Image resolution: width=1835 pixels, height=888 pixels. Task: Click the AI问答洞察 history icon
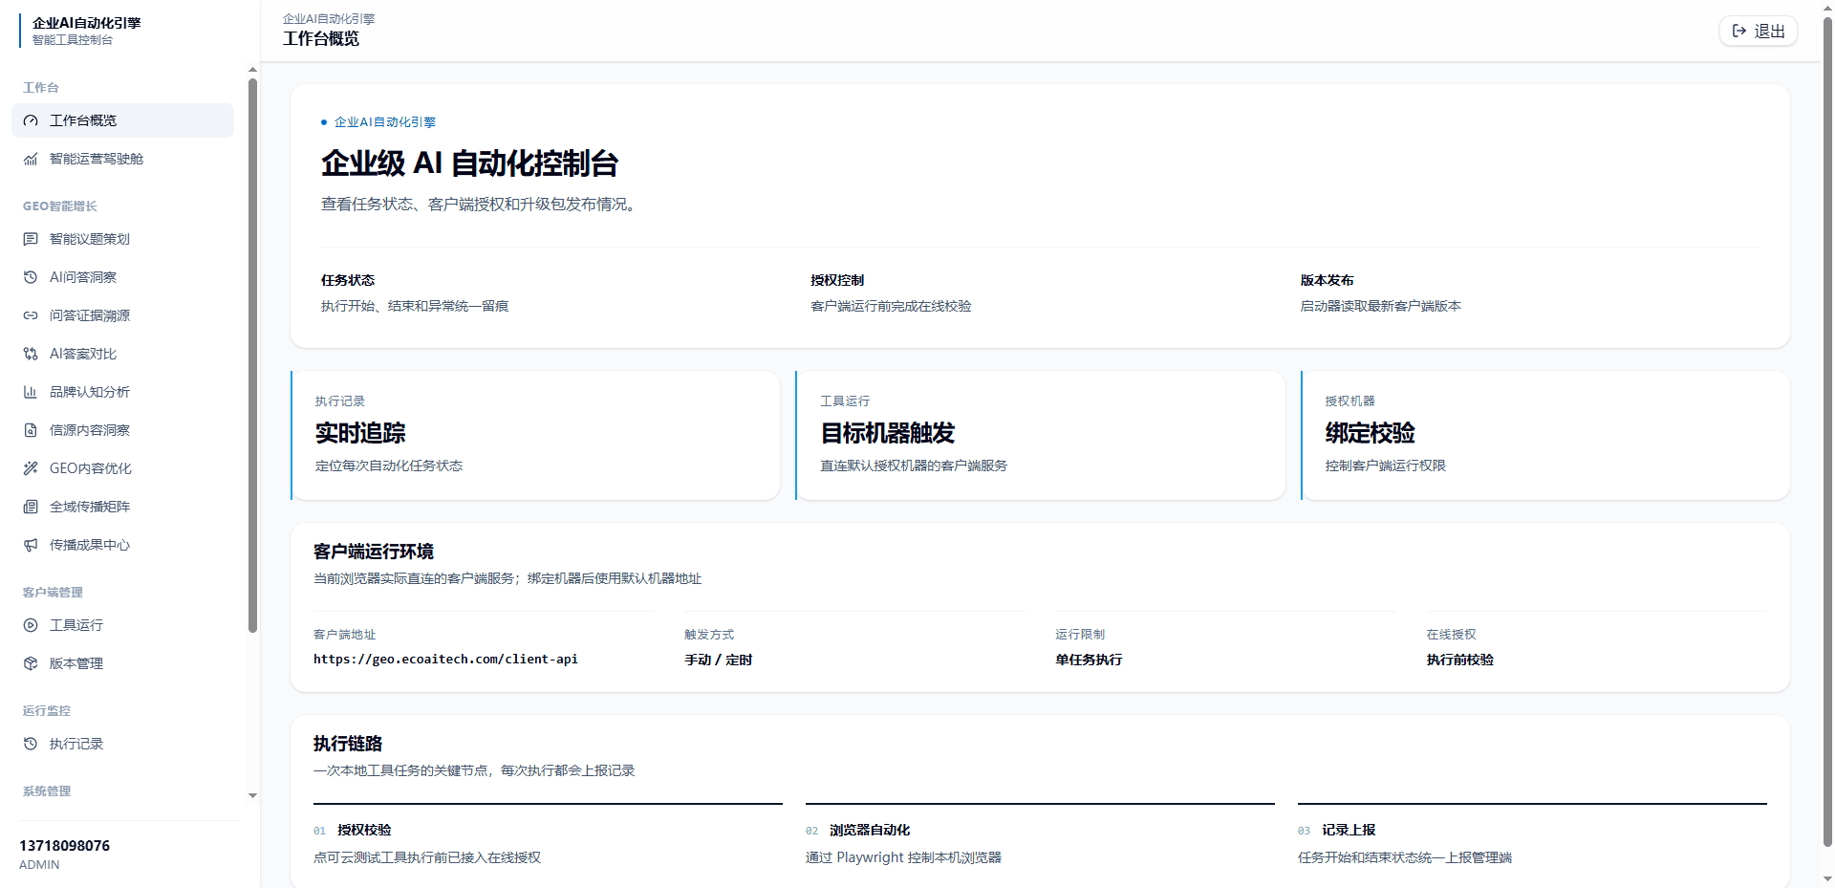tap(31, 277)
